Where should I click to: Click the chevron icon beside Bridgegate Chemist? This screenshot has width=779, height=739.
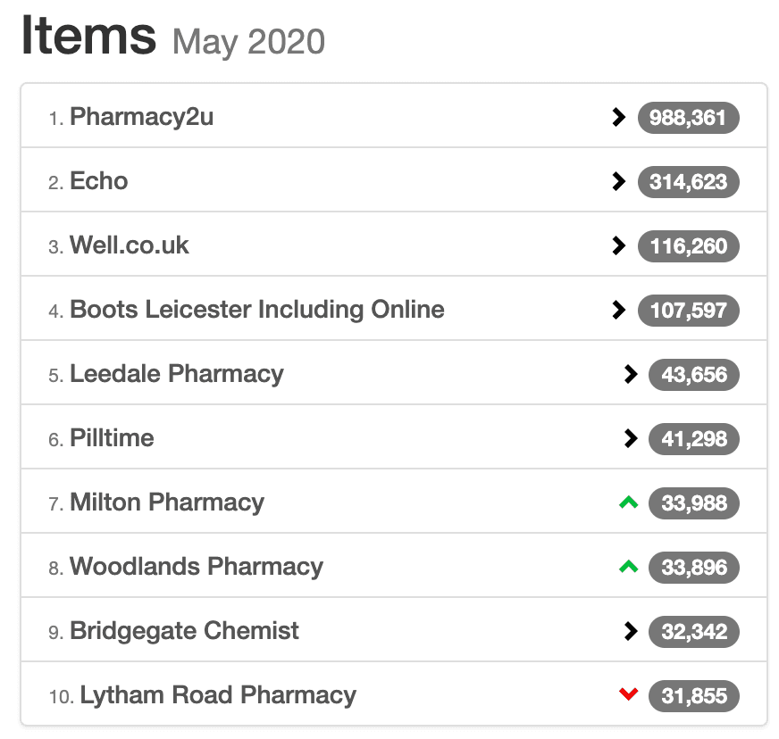click(631, 631)
